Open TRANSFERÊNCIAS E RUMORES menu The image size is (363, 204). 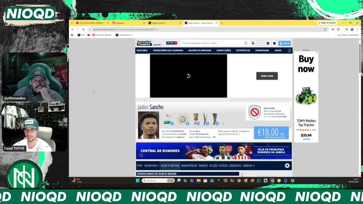click(168, 50)
